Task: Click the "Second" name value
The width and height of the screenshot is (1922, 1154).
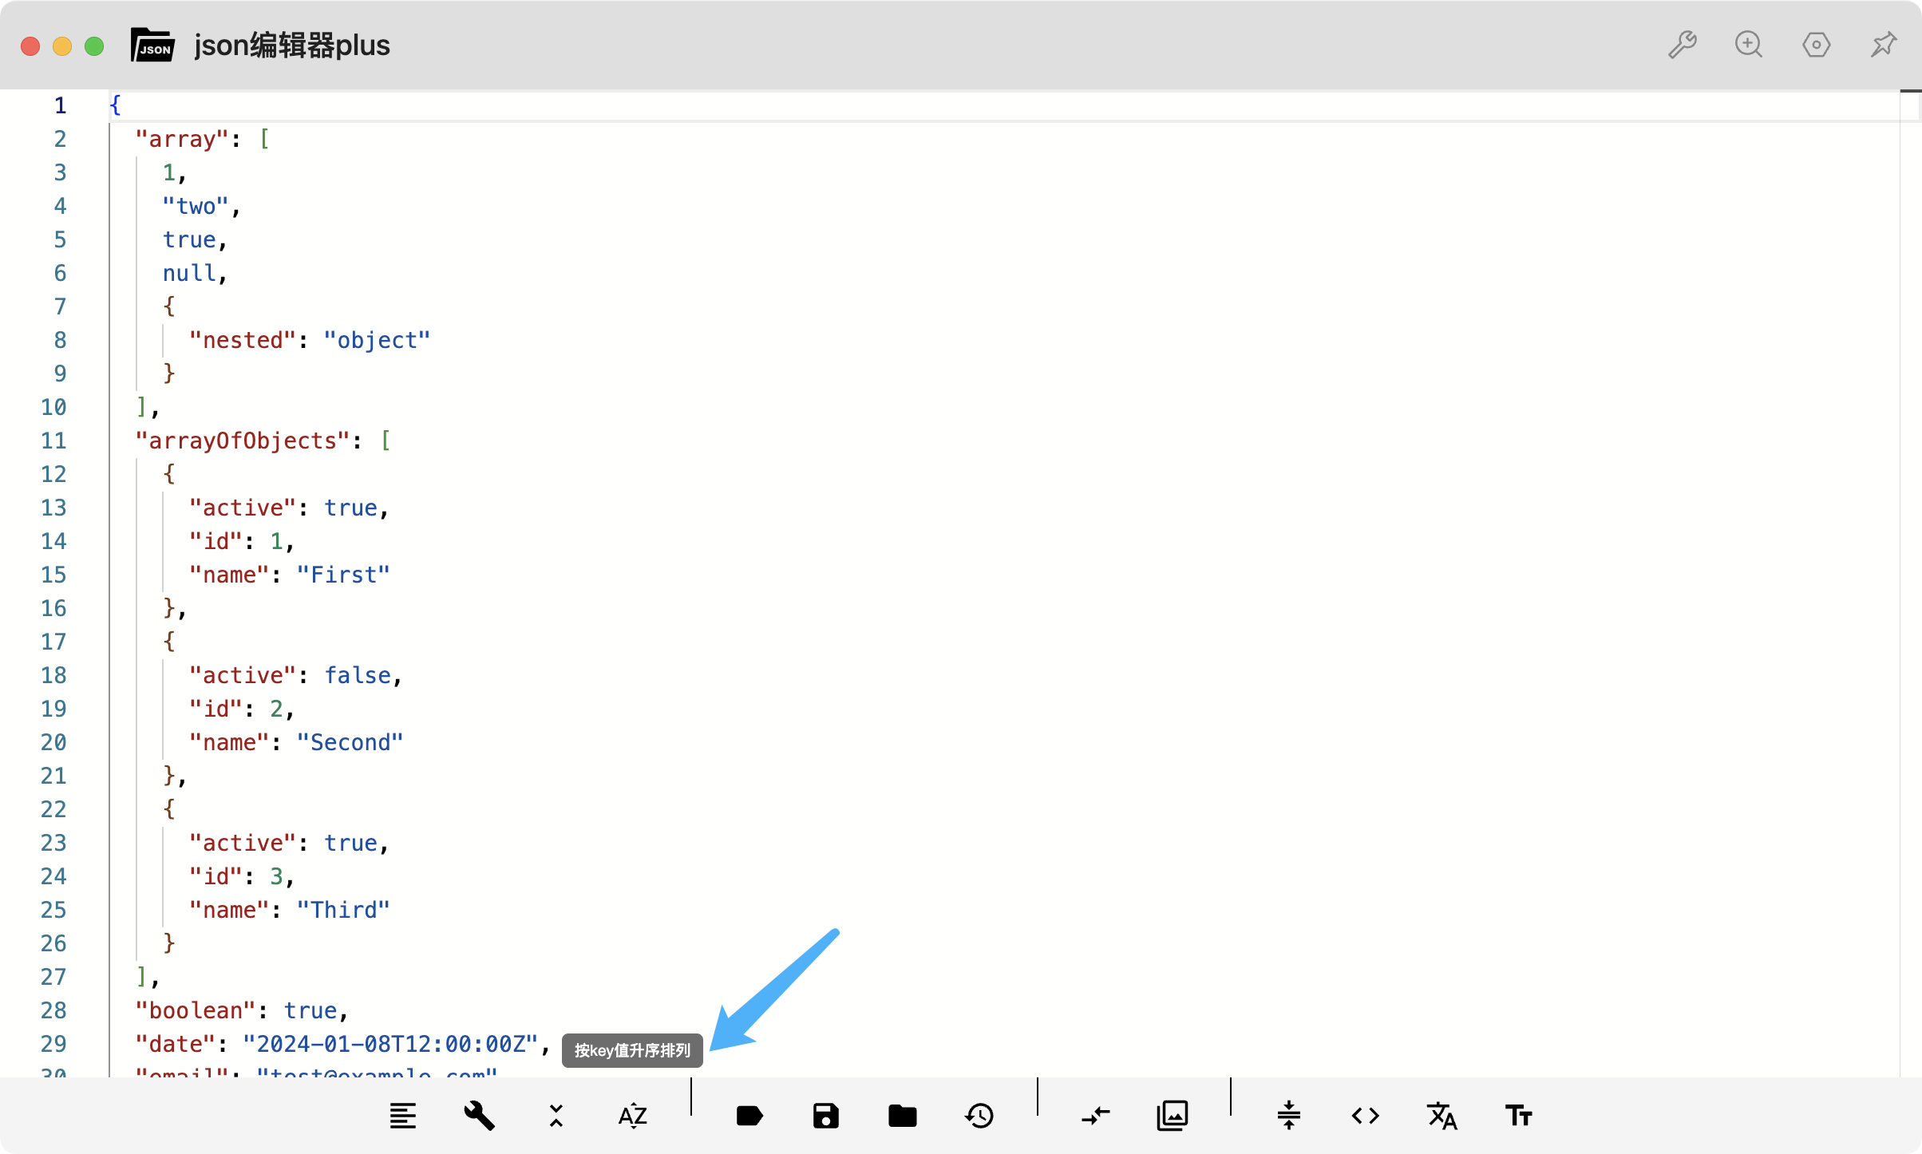Action: pyautogui.click(x=350, y=742)
